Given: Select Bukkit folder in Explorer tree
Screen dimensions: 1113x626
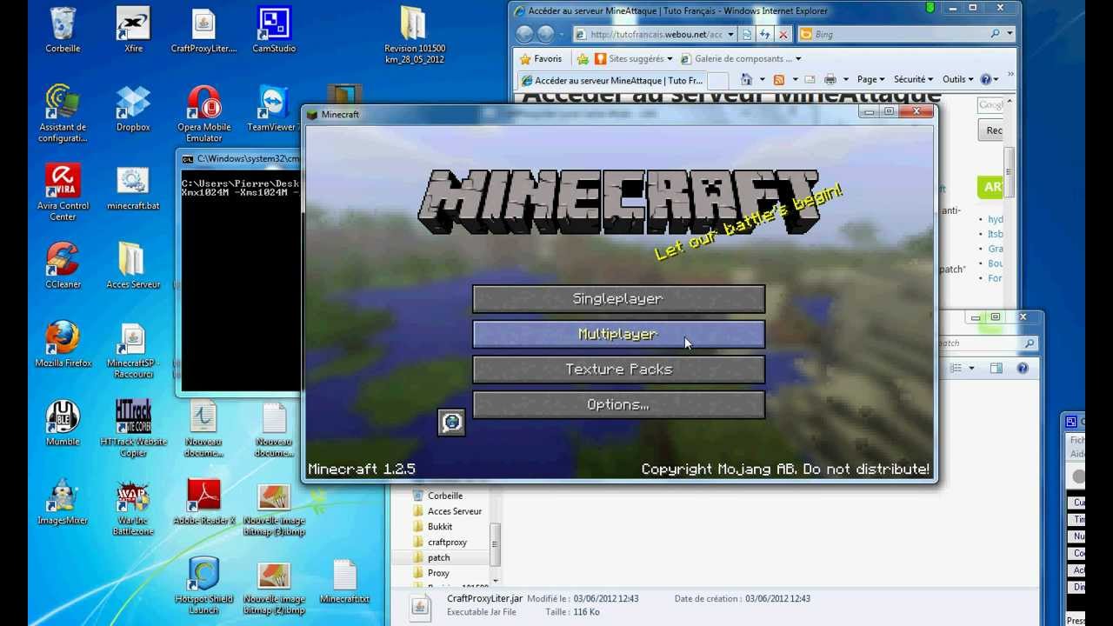Looking at the screenshot, I should [440, 526].
